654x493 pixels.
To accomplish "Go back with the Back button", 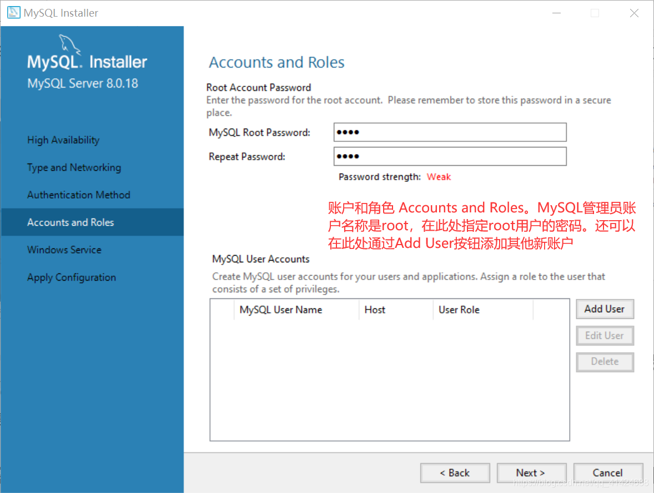I will click(455, 473).
